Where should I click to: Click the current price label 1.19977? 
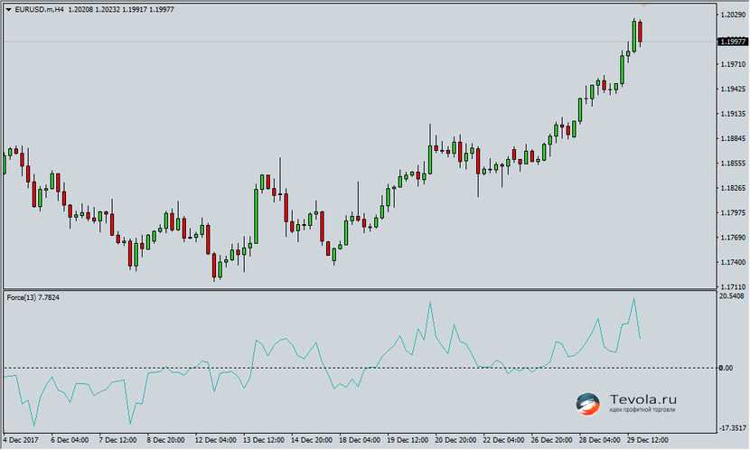(731, 42)
